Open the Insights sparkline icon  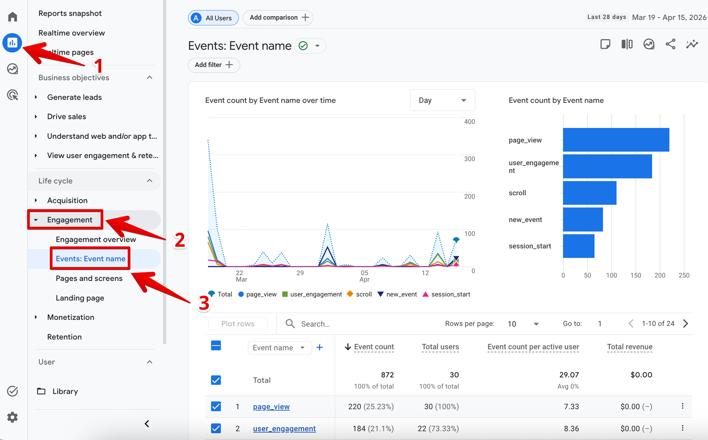point(692,44)
